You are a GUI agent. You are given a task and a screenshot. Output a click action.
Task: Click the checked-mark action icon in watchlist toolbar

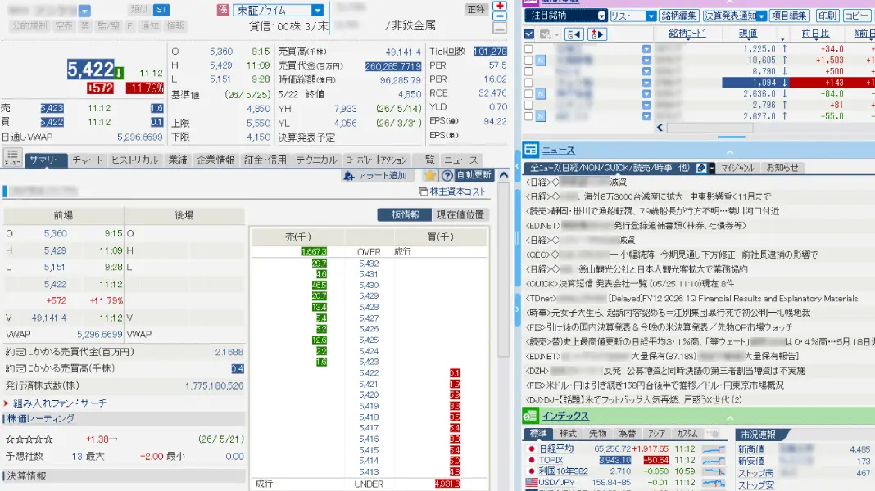(x=545, y=34)
